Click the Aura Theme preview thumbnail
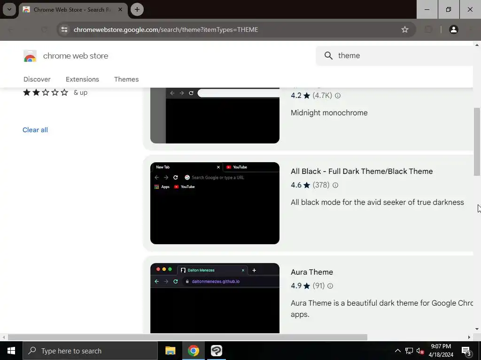 [x=215, y=298]
